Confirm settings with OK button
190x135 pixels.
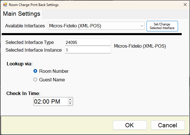130,125
